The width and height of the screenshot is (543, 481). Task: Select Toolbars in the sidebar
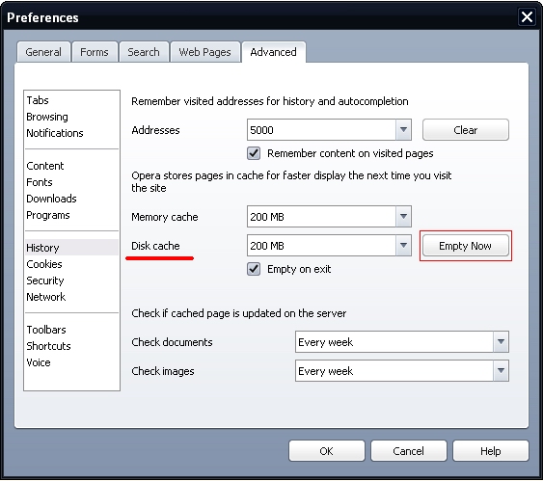click(46, 330)
